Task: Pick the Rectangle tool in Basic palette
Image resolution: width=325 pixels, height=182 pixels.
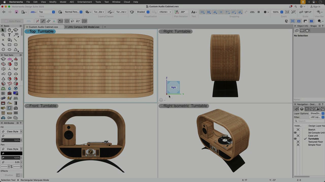Action: tap(9, 45)
